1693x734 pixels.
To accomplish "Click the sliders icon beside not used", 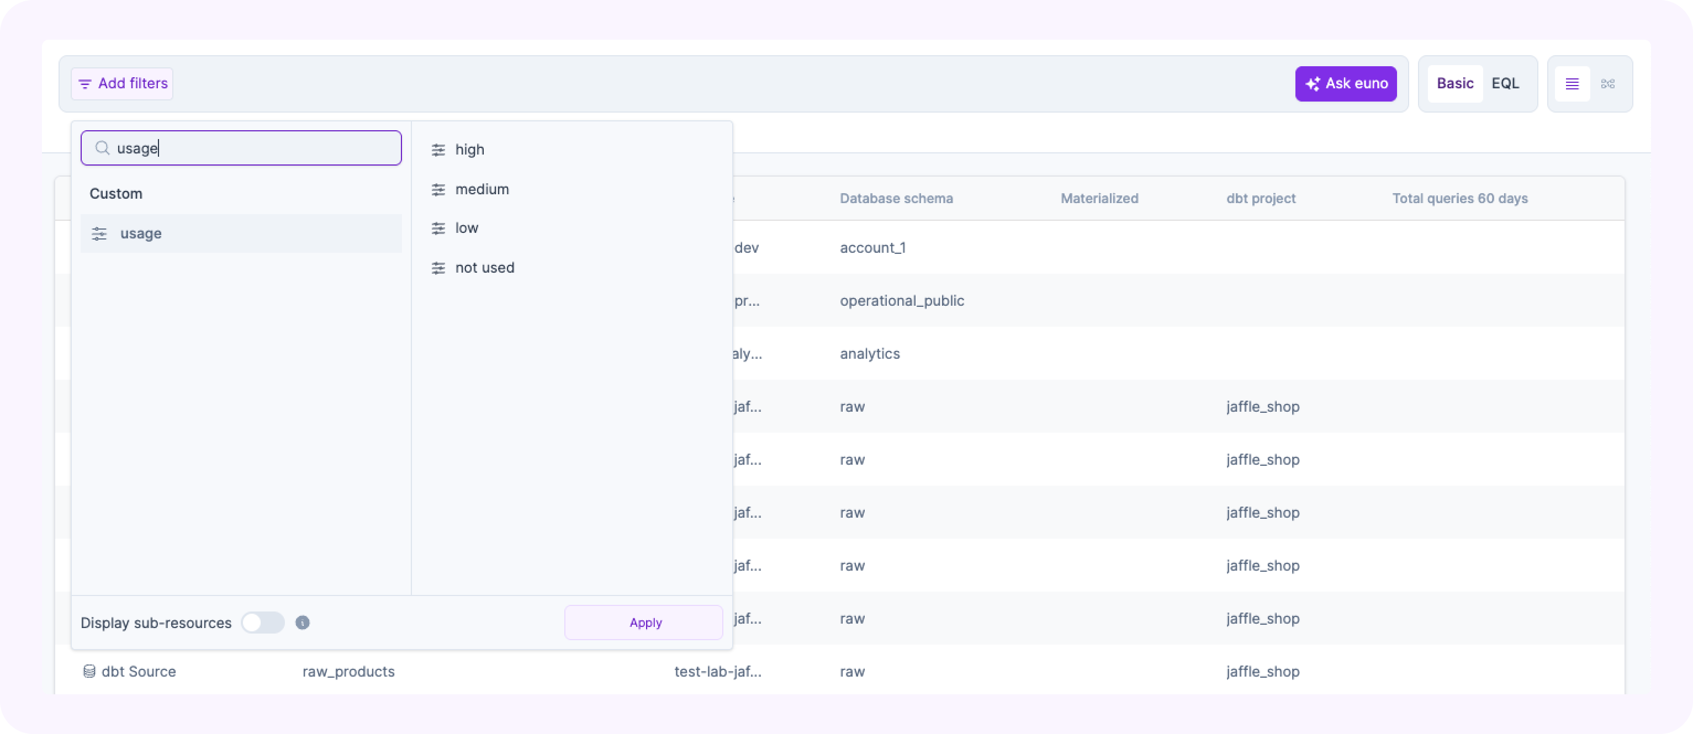I will 438,268.
